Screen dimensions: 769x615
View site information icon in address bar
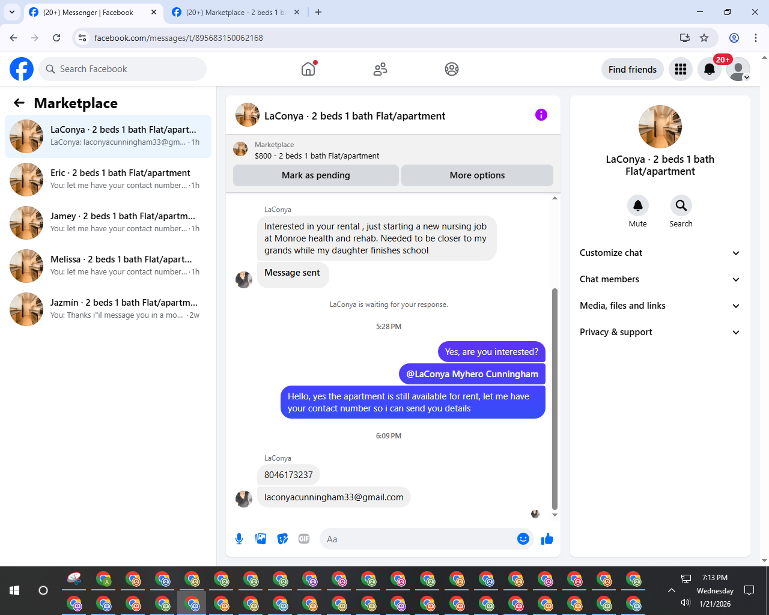pyautogui.click(x=83, y=38)
